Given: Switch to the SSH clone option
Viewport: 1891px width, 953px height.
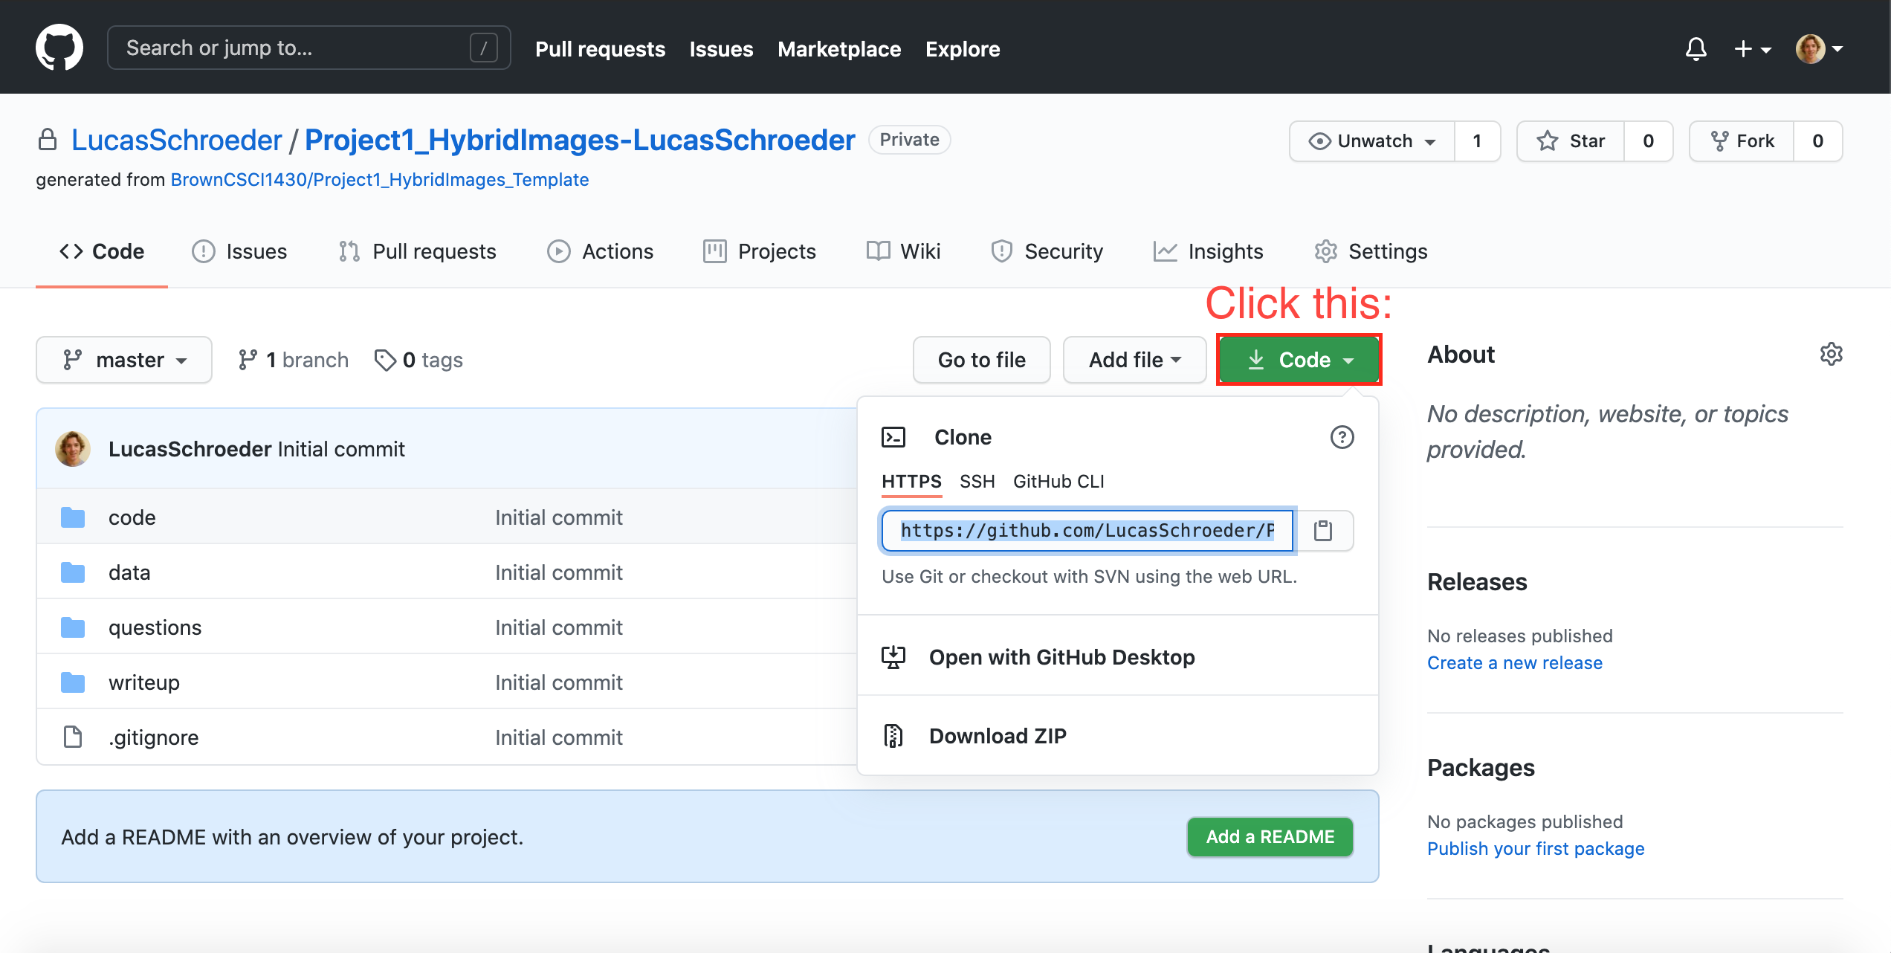Looking at the screenshot, I should [x=977, y=481].
